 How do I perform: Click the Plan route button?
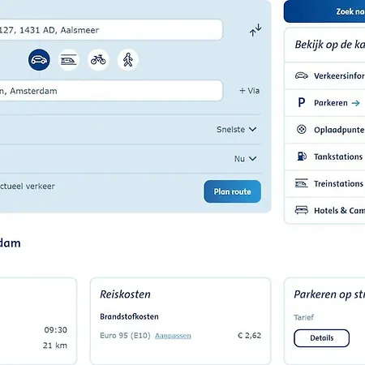[233, 191]
